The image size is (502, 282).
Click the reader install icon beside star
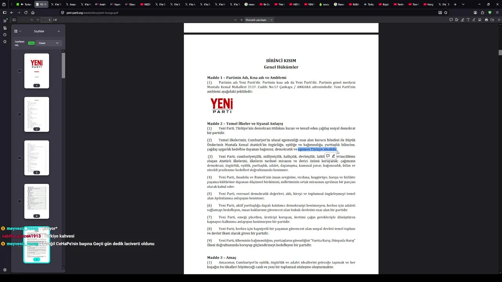pos(440,13)
